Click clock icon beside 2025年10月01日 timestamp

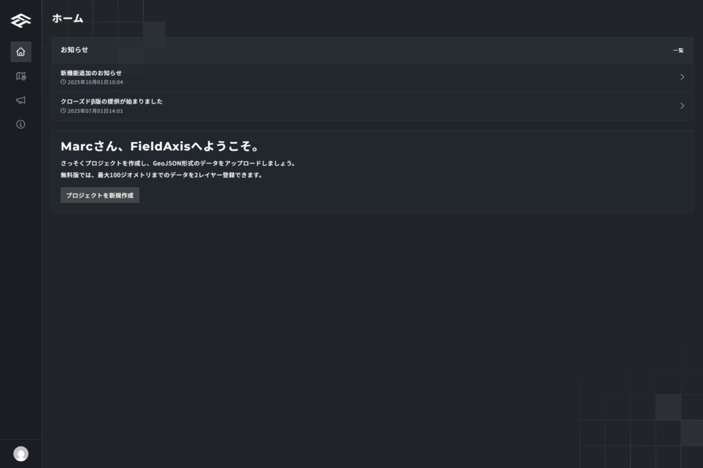63,82
